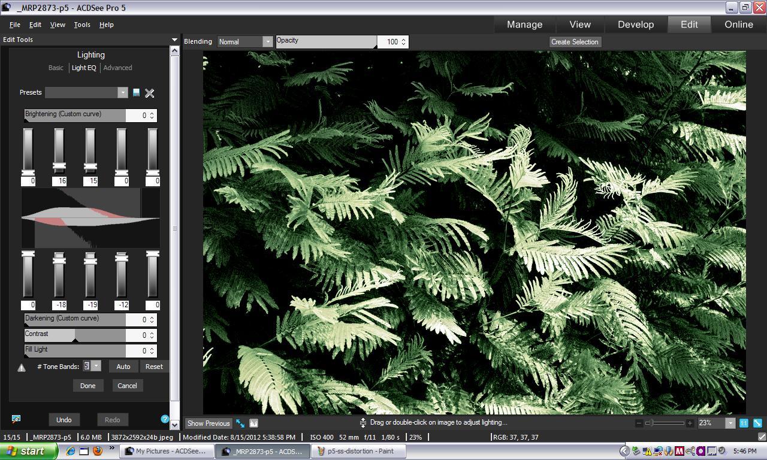Save the current lighting preset
Screen dimensions: 767x460
pos(136,93)
